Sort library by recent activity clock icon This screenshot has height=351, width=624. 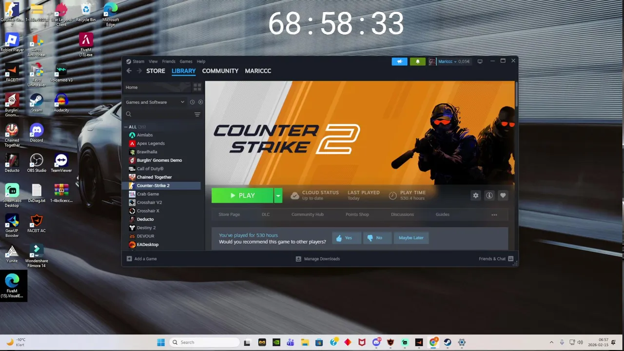pos(192,102)
